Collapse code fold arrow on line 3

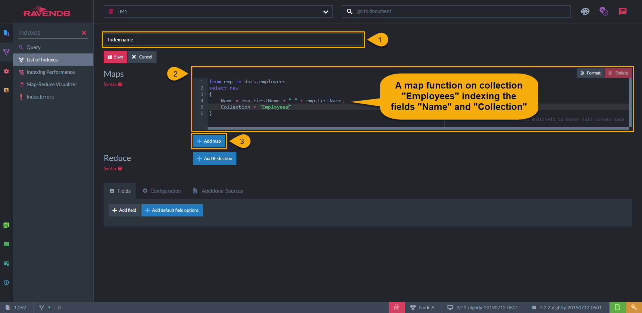pyautogui.click(x=206, y=94)
